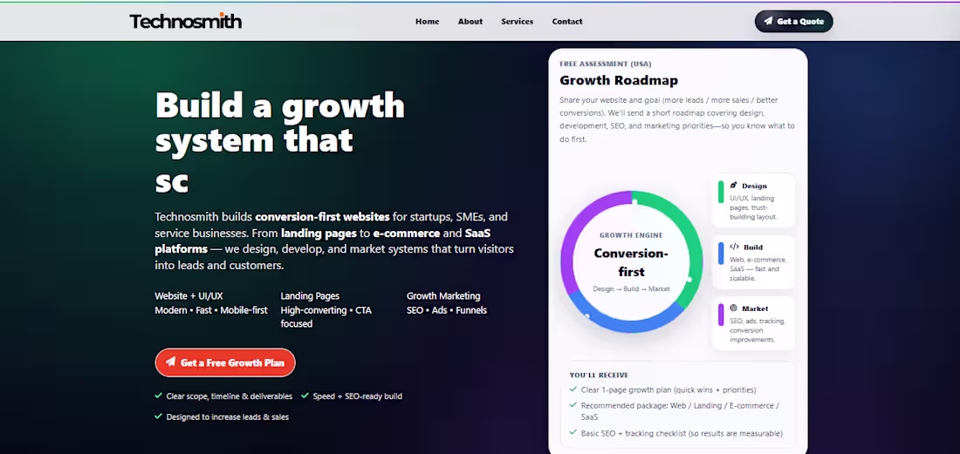Go to the About page
960x454 pixels.
pos(470,22)
